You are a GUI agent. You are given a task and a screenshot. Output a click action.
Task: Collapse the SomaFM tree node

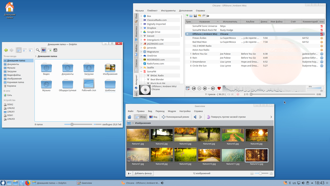pos(141,72)
